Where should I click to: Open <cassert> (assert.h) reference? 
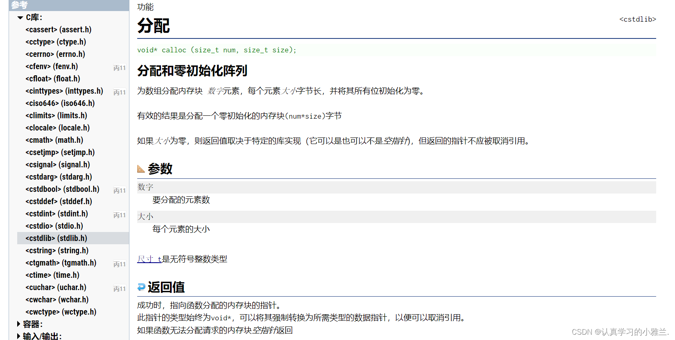59,29
